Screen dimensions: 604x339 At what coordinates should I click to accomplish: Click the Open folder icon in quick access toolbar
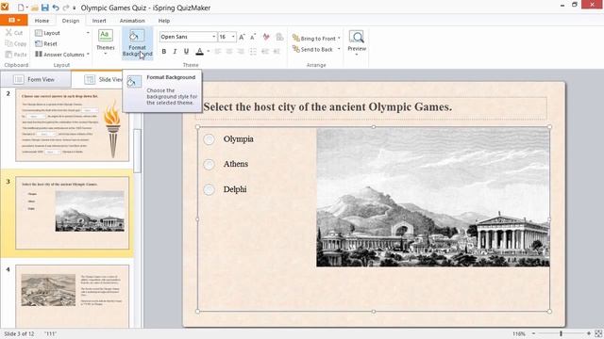pos(35,8)
